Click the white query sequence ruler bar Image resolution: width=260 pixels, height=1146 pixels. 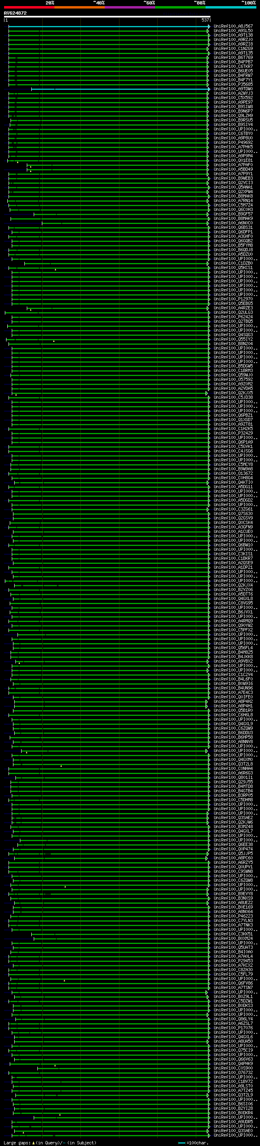coord(107,17)
